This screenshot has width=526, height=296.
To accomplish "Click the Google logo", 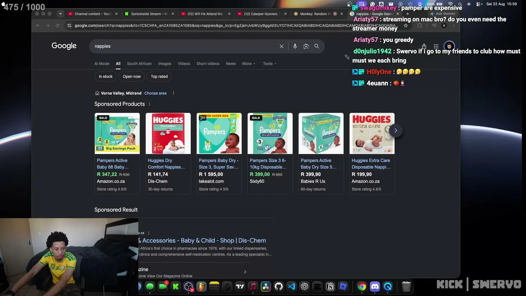I will pos(64,46).
